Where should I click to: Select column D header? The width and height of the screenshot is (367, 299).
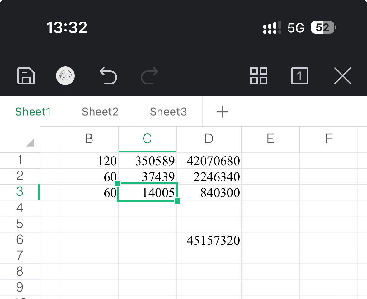click(209, 139)
